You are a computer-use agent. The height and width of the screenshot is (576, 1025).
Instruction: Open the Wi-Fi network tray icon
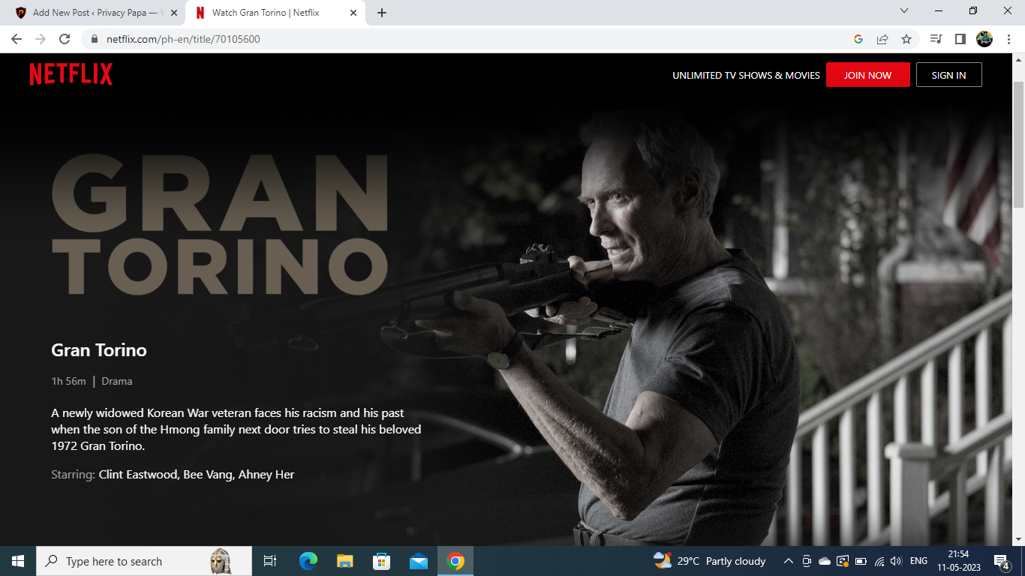pos(879,561)
